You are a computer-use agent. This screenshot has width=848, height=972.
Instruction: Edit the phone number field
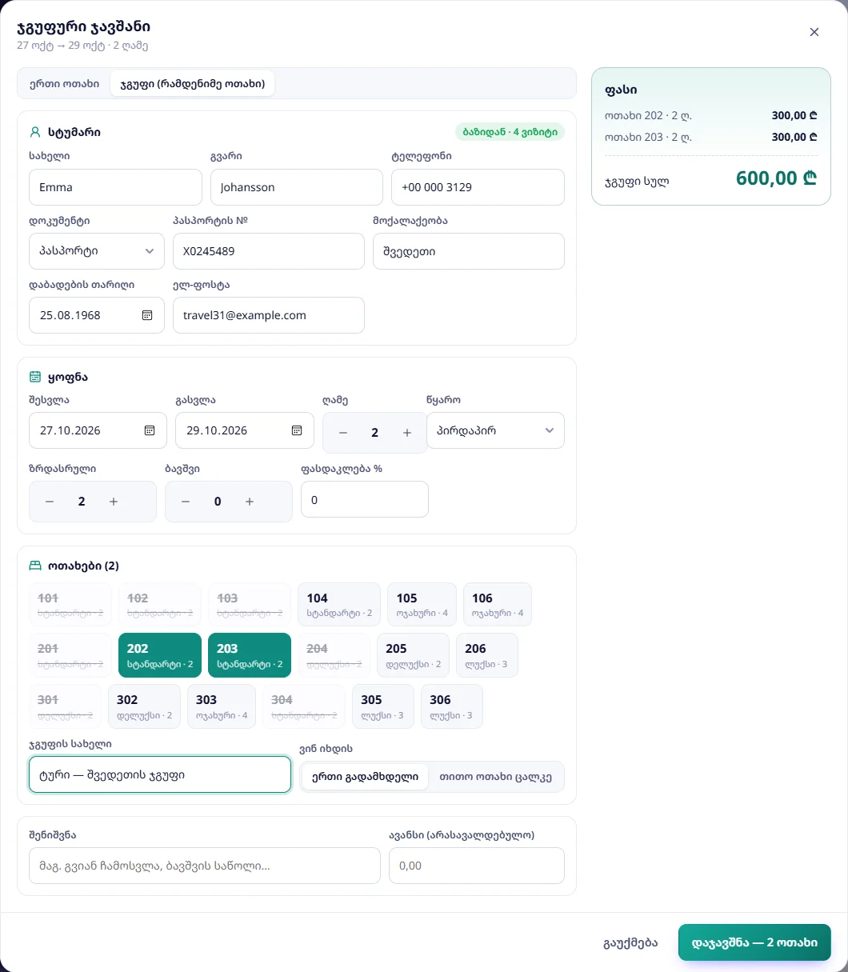point(478,187)
